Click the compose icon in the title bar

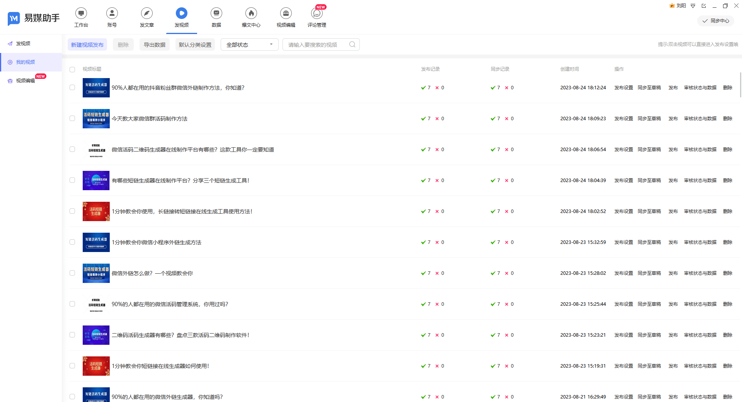coord(704,6)
